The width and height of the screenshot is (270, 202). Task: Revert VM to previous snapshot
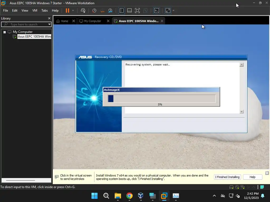coord(102,11)
